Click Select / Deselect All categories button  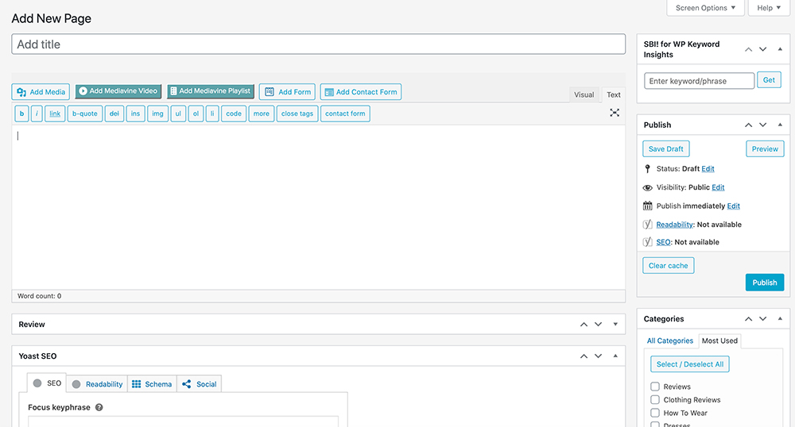(689, 364)
